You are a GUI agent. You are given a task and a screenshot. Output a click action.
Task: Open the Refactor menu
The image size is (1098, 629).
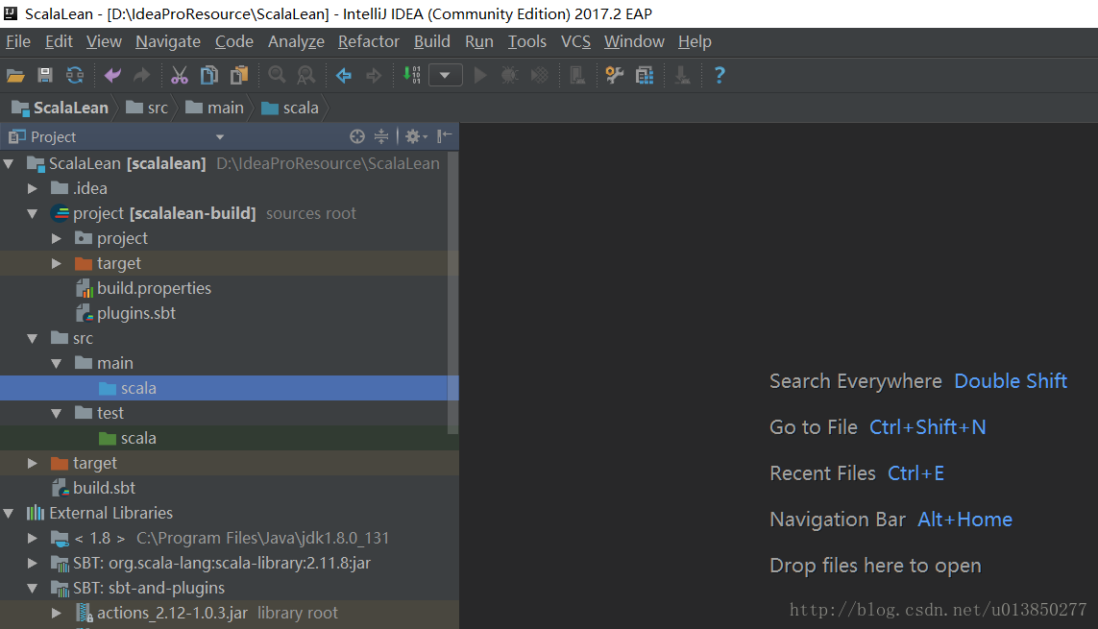point(368,42)
